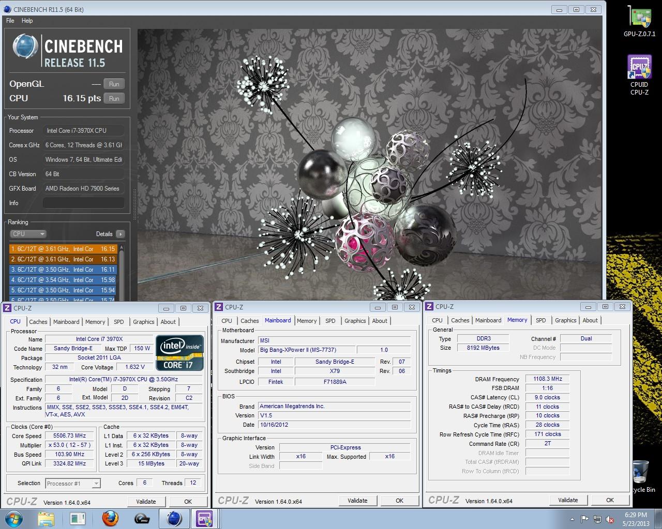662x529 pixels.
Task: Open network tray icon
Action: click(597, 519)
